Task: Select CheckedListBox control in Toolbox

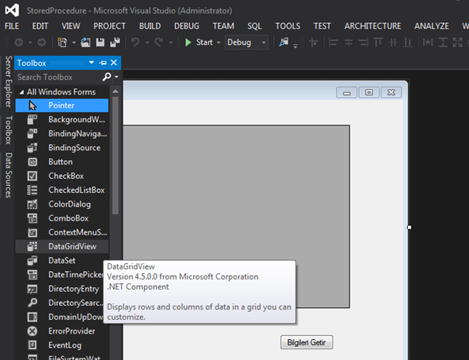Action: coord(62,190)
